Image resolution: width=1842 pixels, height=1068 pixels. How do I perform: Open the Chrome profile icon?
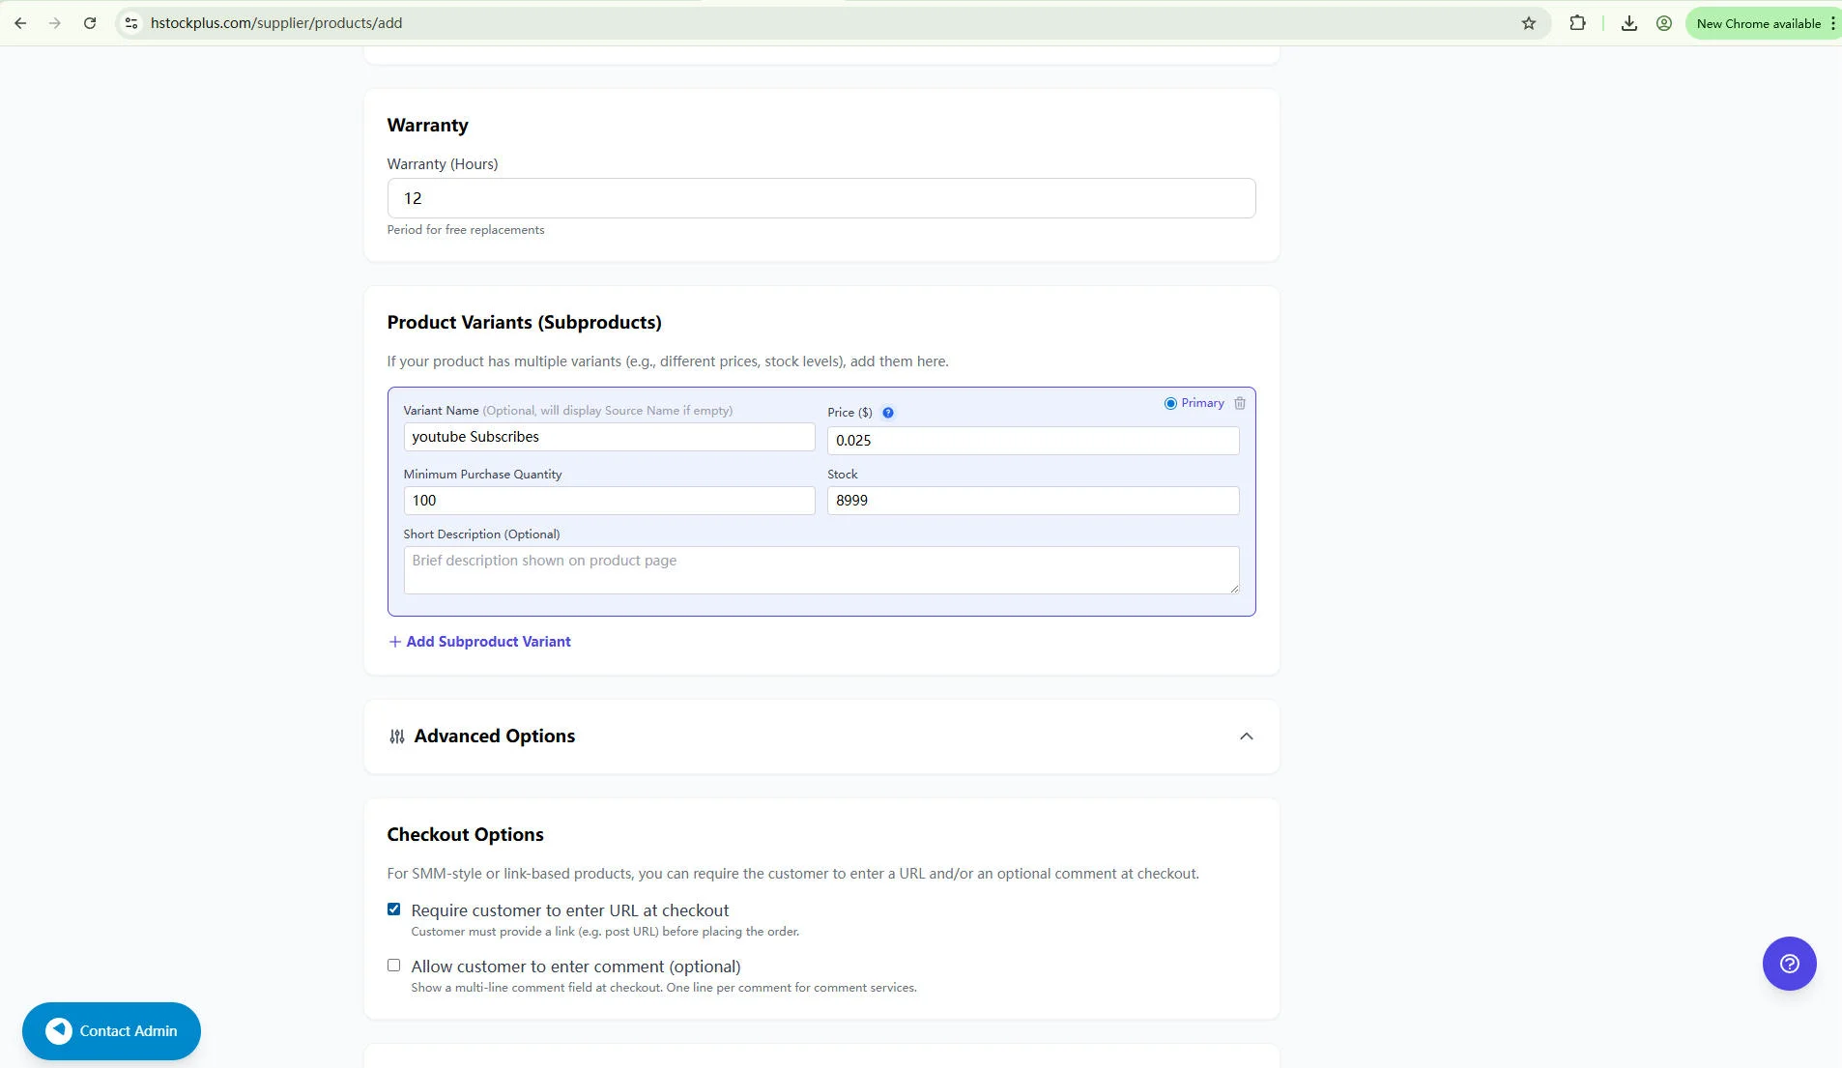[x=1663, y=23]
